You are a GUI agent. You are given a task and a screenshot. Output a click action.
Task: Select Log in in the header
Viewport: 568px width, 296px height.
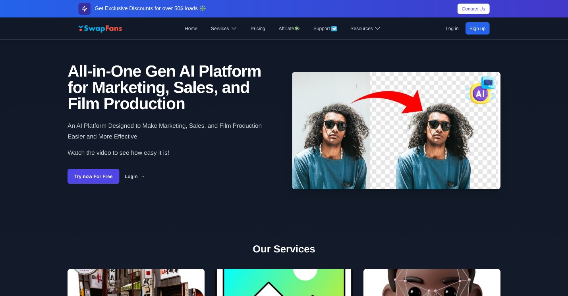pyautogui.click(x=452, y=29)
